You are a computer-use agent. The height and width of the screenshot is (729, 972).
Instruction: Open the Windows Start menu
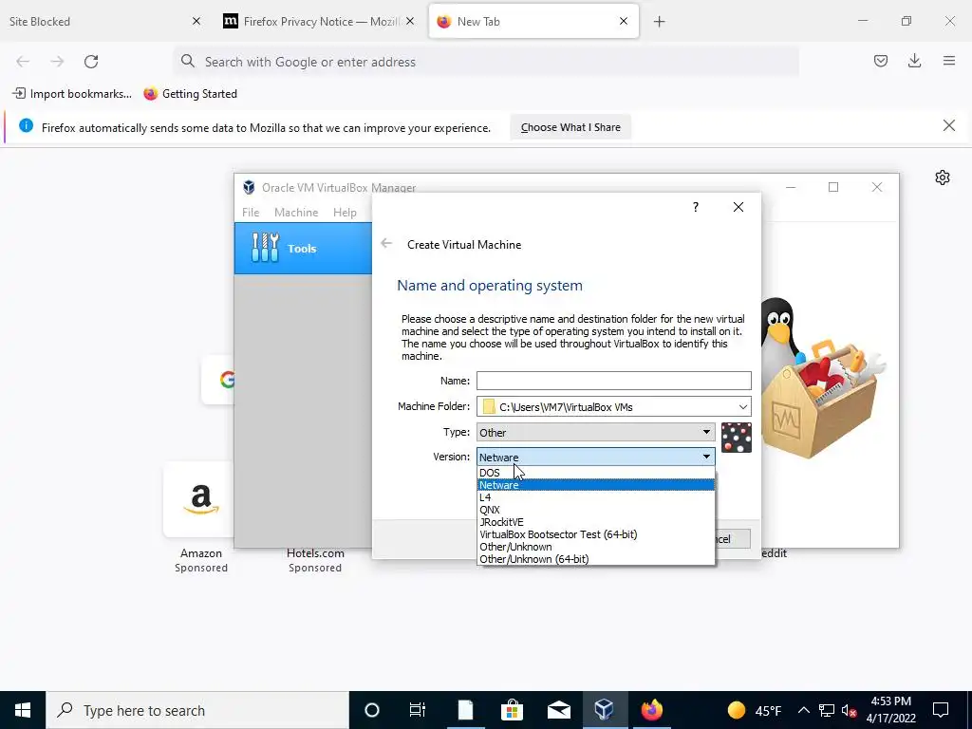23,710
